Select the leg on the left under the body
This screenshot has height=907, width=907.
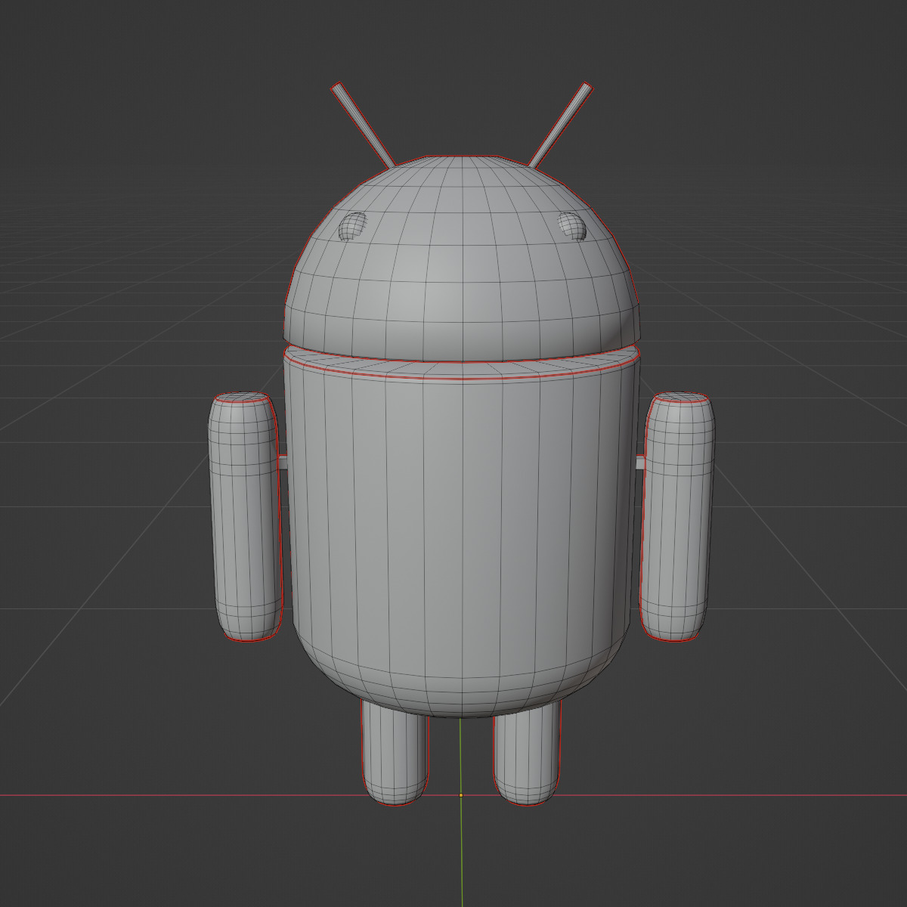tap(395, 752)
